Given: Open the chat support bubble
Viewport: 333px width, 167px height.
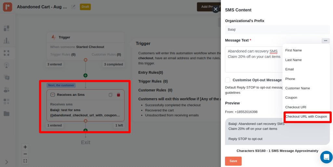Looking at the screenshot, I should click(x=326, y=157).
